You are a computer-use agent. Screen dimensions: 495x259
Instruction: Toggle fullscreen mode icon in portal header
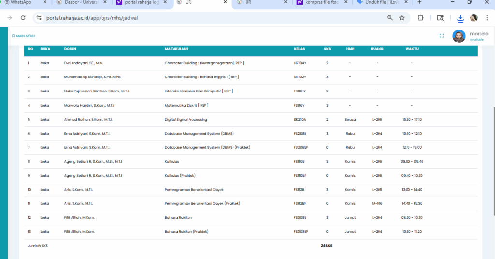pyautogui.click(x=442, y=36)
